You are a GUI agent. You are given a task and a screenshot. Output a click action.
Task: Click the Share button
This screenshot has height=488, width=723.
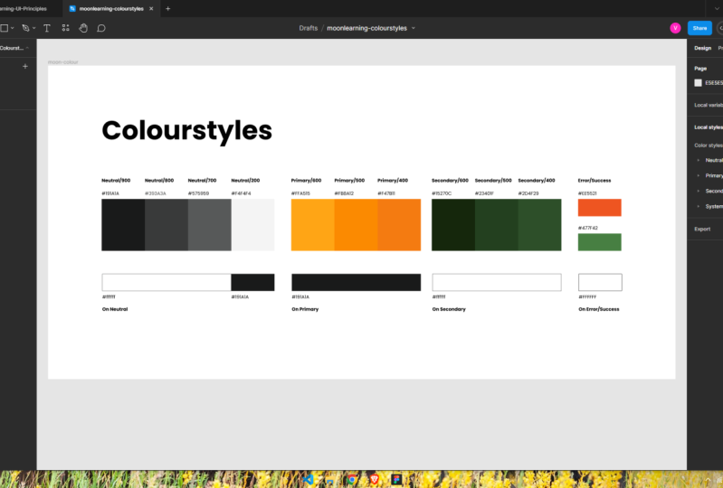(699, 28)
